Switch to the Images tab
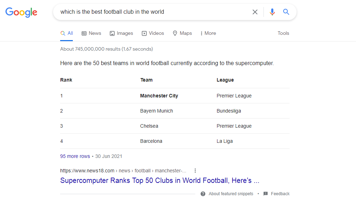The width and height of the screenshot is (356, 204). (x=121, y=33)
